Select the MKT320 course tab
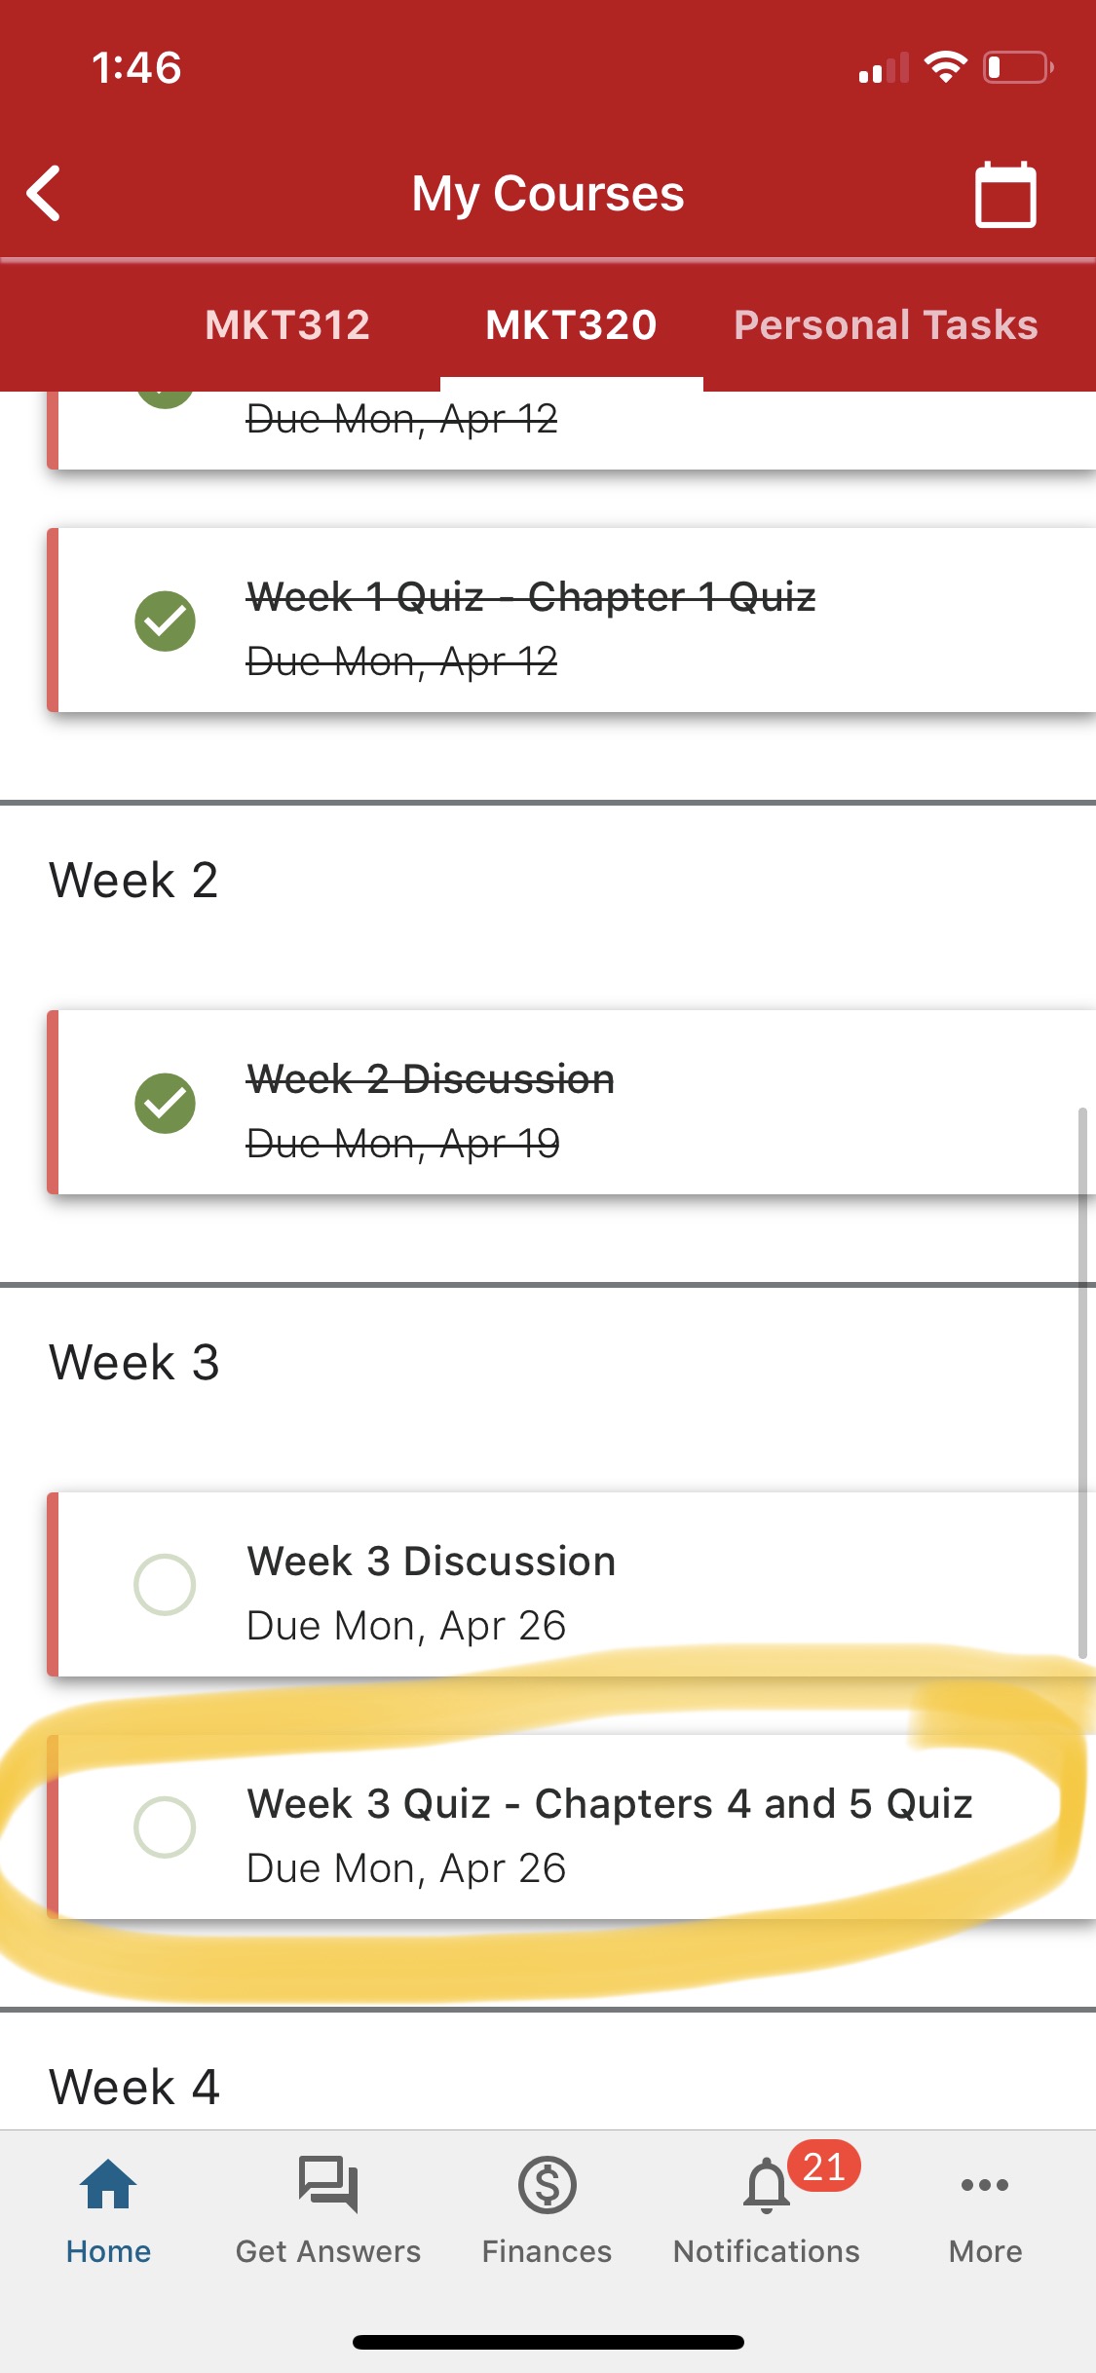 point(571,325)
